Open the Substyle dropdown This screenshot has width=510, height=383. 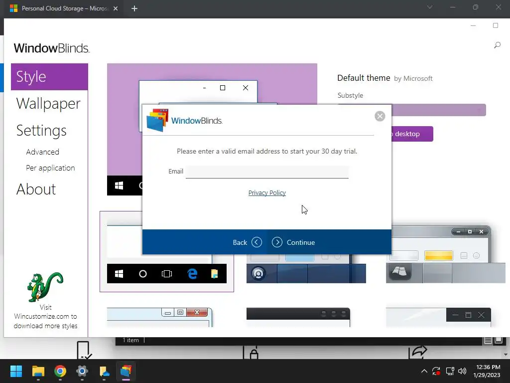(439, 110)
